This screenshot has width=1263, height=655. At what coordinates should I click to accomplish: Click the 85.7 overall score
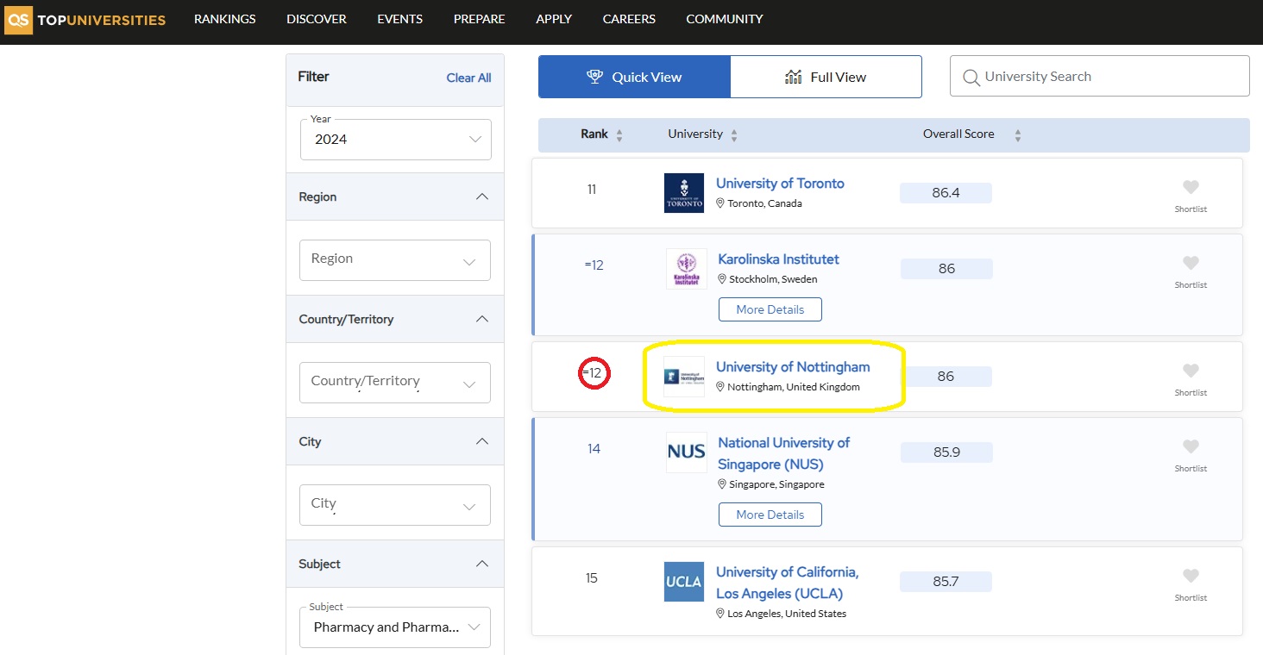[x=946, y=582]
